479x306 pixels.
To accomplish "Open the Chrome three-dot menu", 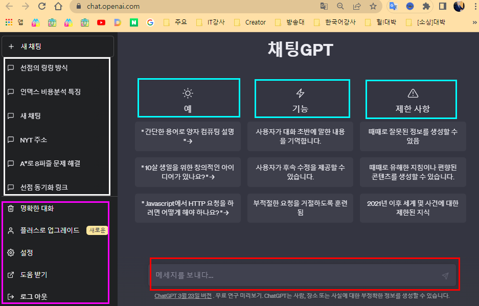I will point(475,7).
